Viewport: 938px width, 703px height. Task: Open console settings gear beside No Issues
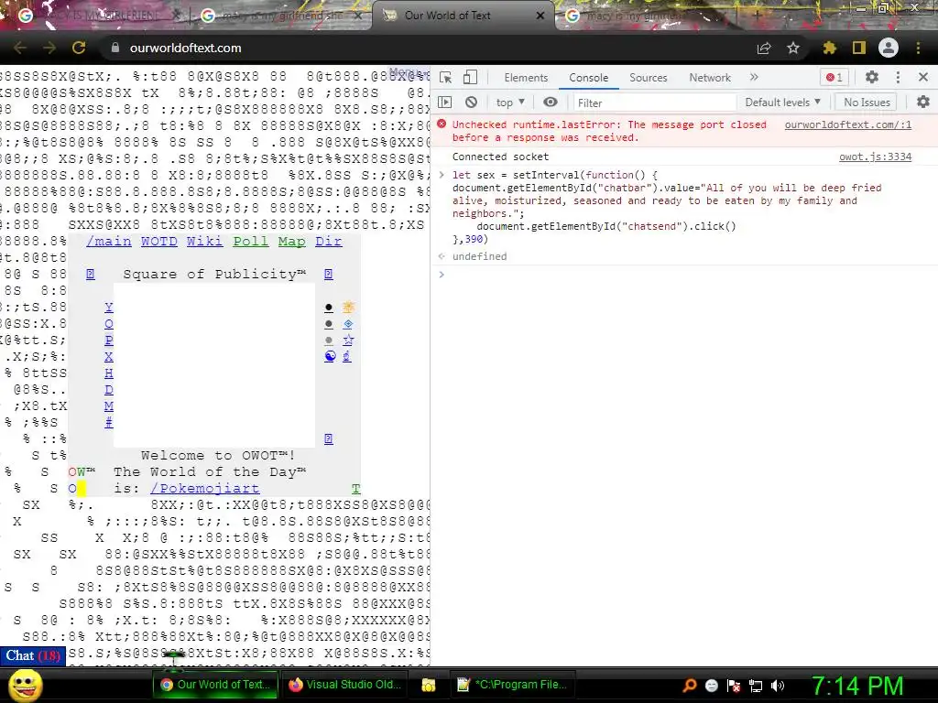923,103
